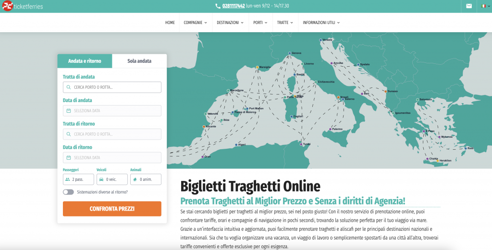
Task: Open the Animali 0 anim. selector
Action: pos(146,179)
